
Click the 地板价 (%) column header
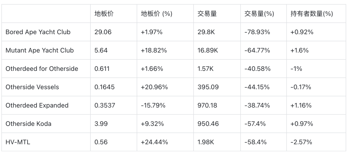(156, 14)
